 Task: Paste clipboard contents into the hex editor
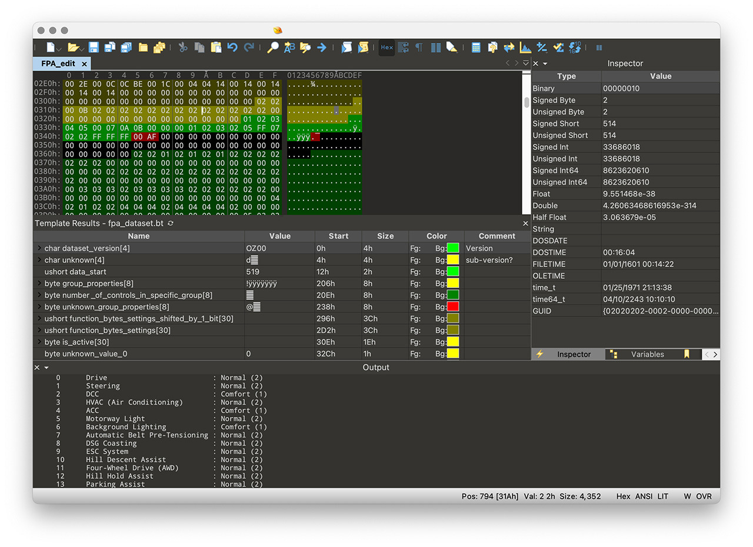215,48
